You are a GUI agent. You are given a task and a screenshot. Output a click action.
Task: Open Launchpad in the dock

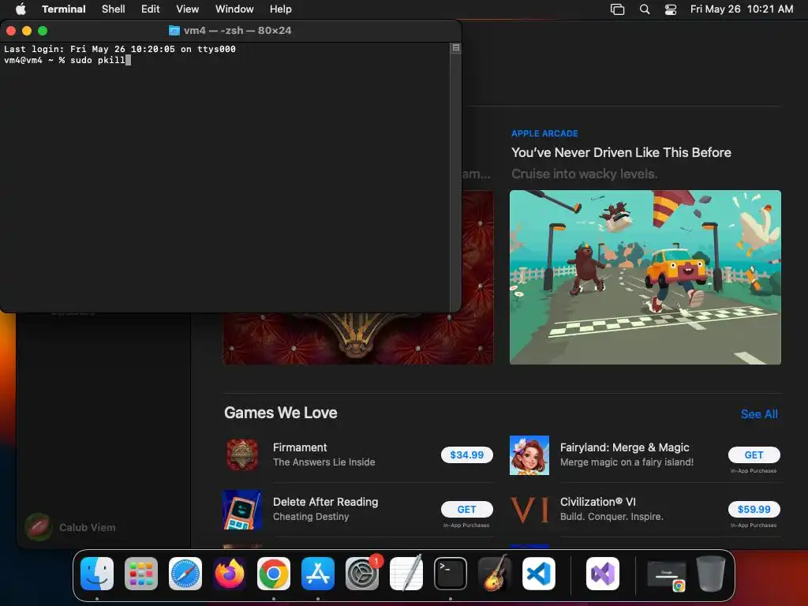pyautogui.click(x=141, y=574)
